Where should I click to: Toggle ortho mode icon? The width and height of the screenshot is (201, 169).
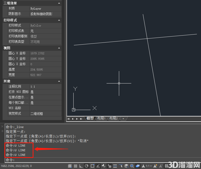[81, 166]
